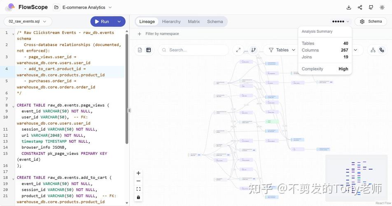
Task: Click the play triangle icon in Run button
Action: pyautogui.click(x=97, y=21)
